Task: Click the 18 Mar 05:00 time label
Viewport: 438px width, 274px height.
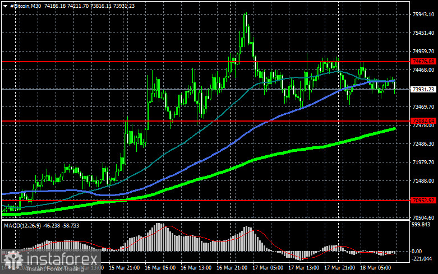Action: pos(375,268)
